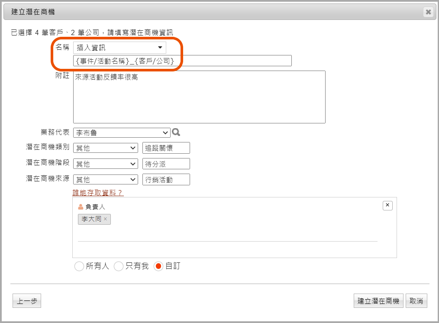Open the 潛在商機階段 dropdown
439x323 pixels.
pyautogui.click(x=105, y=164)
